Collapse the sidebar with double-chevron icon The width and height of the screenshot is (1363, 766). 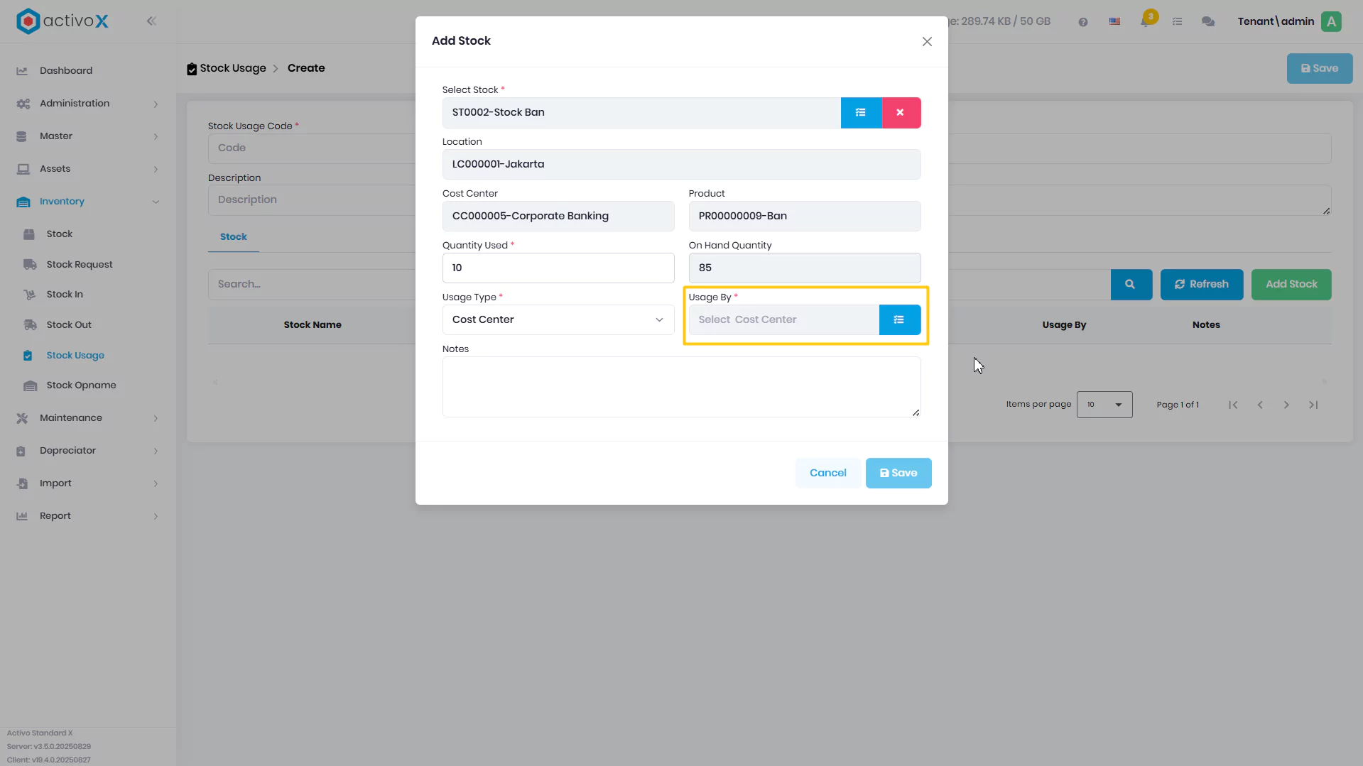click(x=151, y=21)
